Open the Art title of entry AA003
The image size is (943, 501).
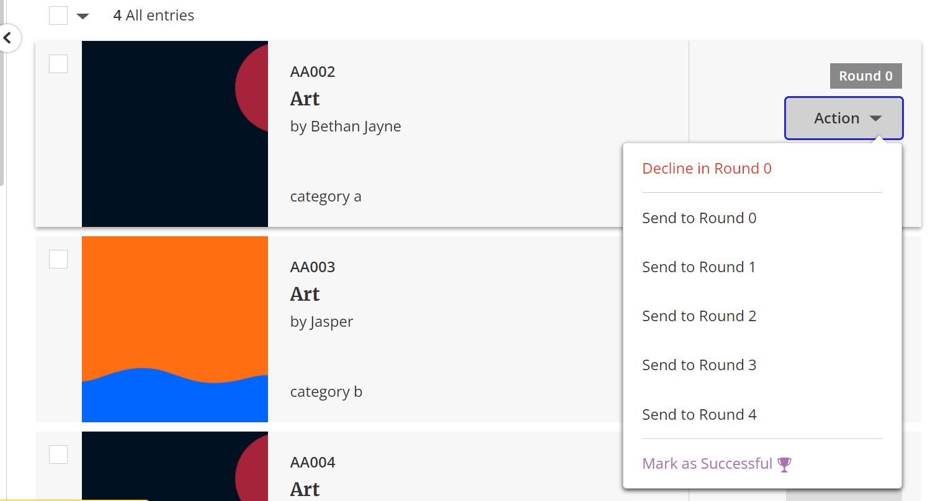click(x=305, y=295)
